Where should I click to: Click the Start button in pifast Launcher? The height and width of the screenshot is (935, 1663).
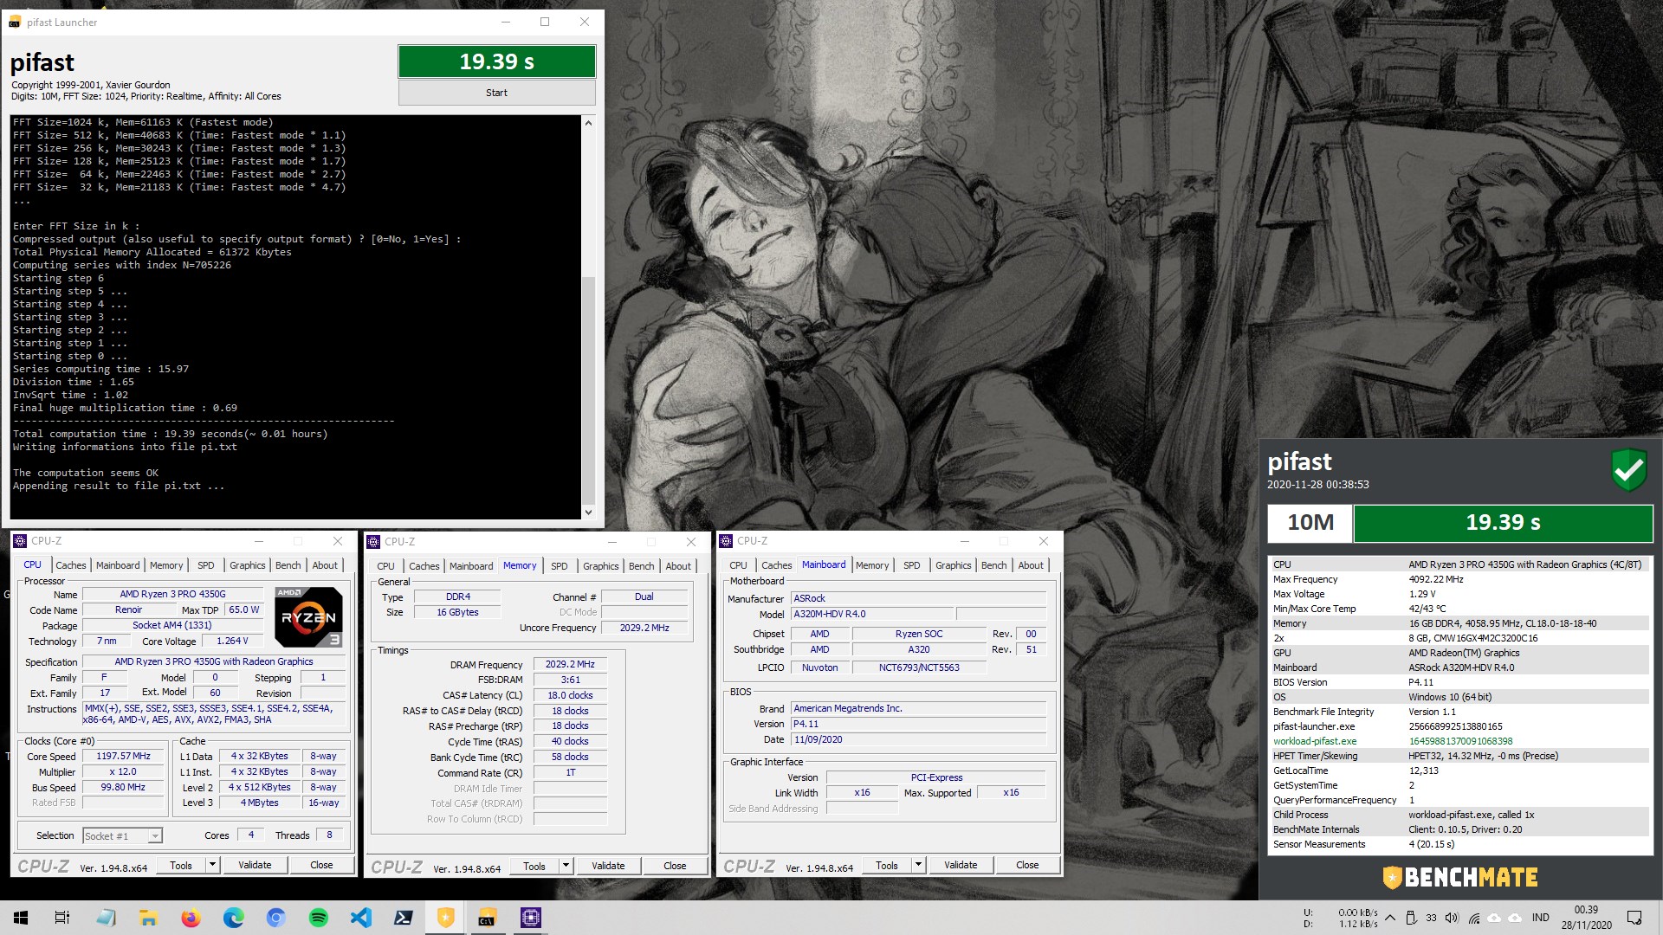[497, 93]
